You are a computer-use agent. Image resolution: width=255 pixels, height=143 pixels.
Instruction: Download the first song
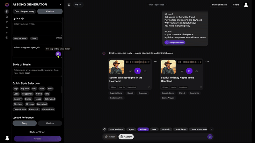tap(145, 71)
